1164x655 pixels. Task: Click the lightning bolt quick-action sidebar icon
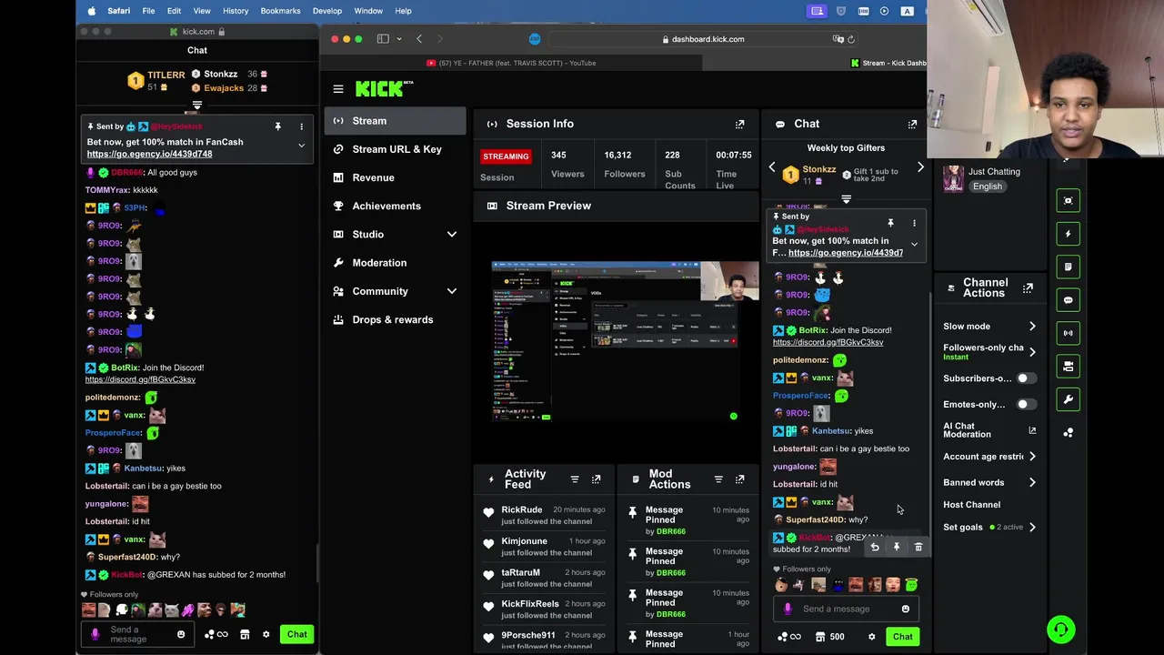pyautogui.click(x=1069, y=234)
